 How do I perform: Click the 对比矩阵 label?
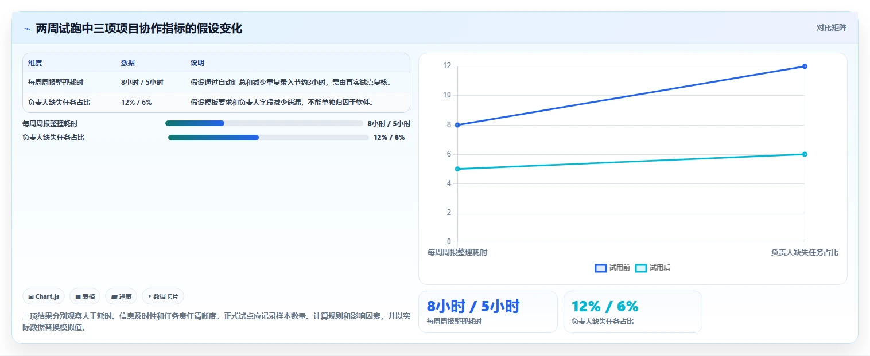click(x=831, y=28)
